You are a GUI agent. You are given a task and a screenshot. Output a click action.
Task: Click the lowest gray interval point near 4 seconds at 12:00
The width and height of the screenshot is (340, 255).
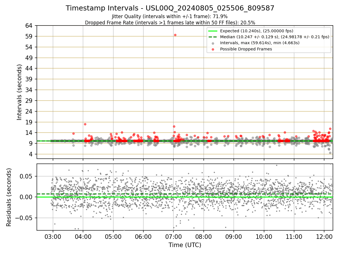tap(330, 153)
